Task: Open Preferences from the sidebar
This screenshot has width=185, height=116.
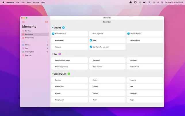Action: [35, 38]
